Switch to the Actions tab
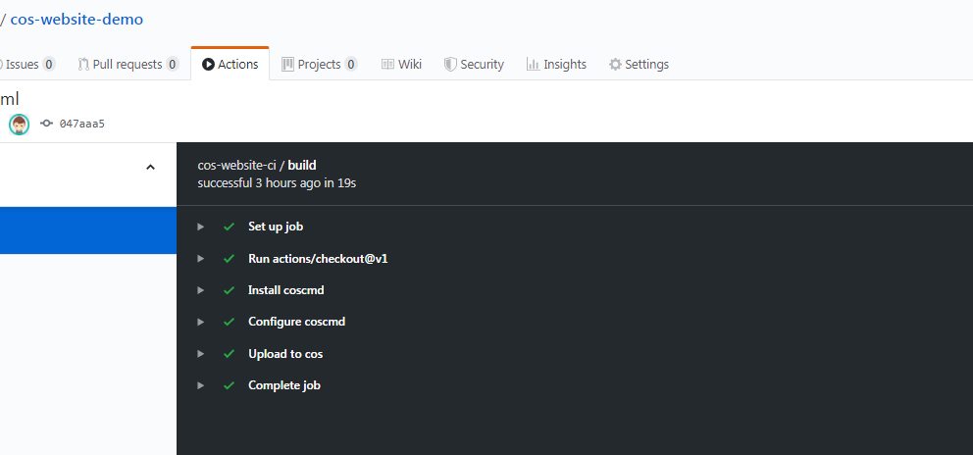973x455 pixels. click(230, 65)
